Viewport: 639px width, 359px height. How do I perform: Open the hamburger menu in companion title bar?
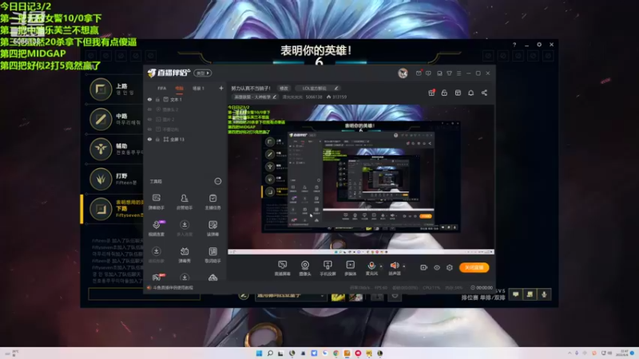458,73
